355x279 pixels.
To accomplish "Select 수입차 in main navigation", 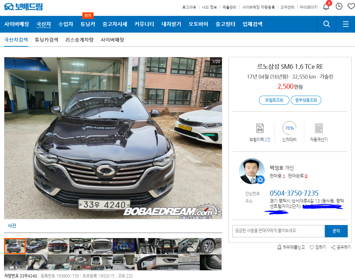I will pos(66,24).
